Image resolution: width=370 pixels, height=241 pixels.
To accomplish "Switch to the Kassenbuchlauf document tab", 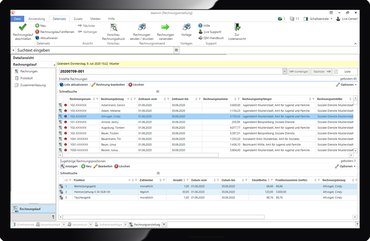I will [48, 224].
